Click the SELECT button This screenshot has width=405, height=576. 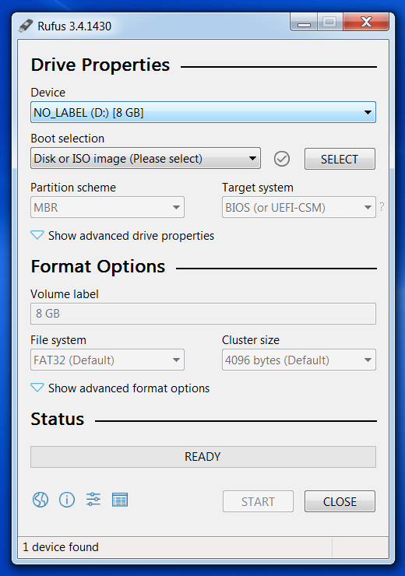(340, 159)
